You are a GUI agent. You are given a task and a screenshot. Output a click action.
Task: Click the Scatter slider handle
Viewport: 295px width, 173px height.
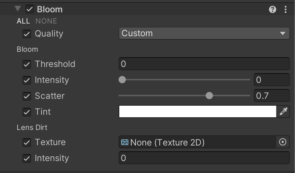209,96
